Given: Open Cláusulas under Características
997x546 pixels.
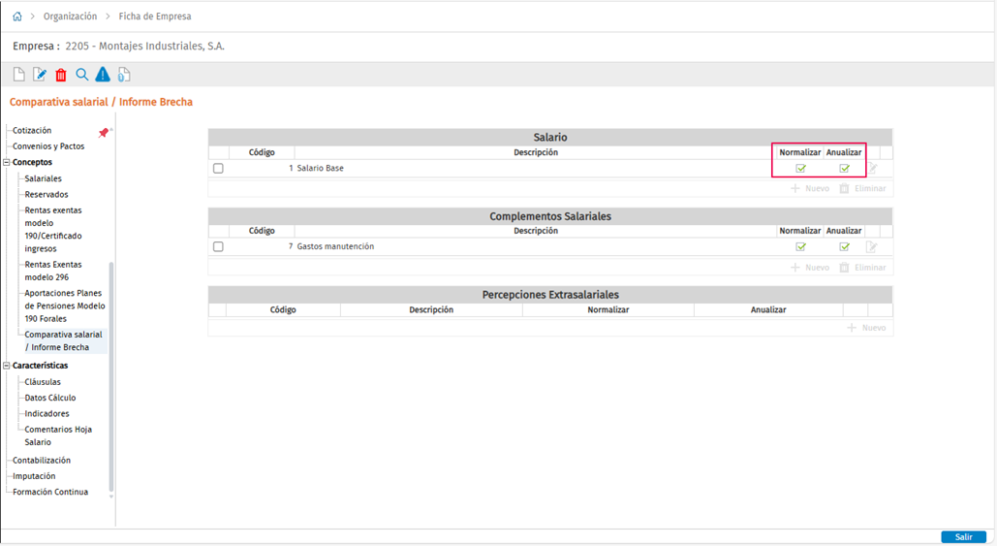Looking at the screenshot, I should (x=43, y=382).
